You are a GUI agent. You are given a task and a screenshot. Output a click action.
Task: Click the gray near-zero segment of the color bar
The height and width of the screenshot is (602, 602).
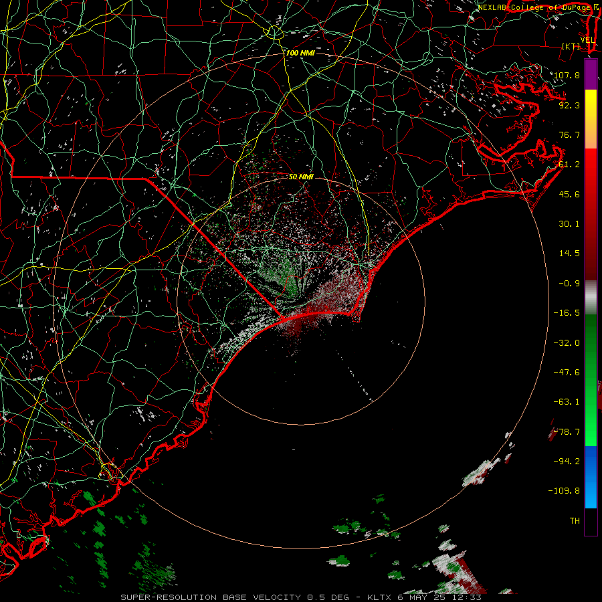[x=591, y=298]
